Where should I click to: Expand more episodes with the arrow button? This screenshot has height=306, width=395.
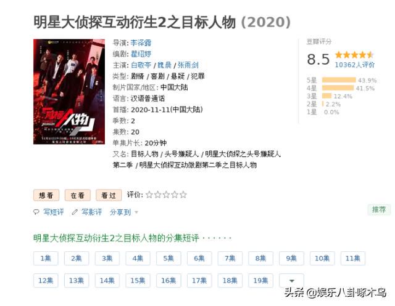[291, 280]
